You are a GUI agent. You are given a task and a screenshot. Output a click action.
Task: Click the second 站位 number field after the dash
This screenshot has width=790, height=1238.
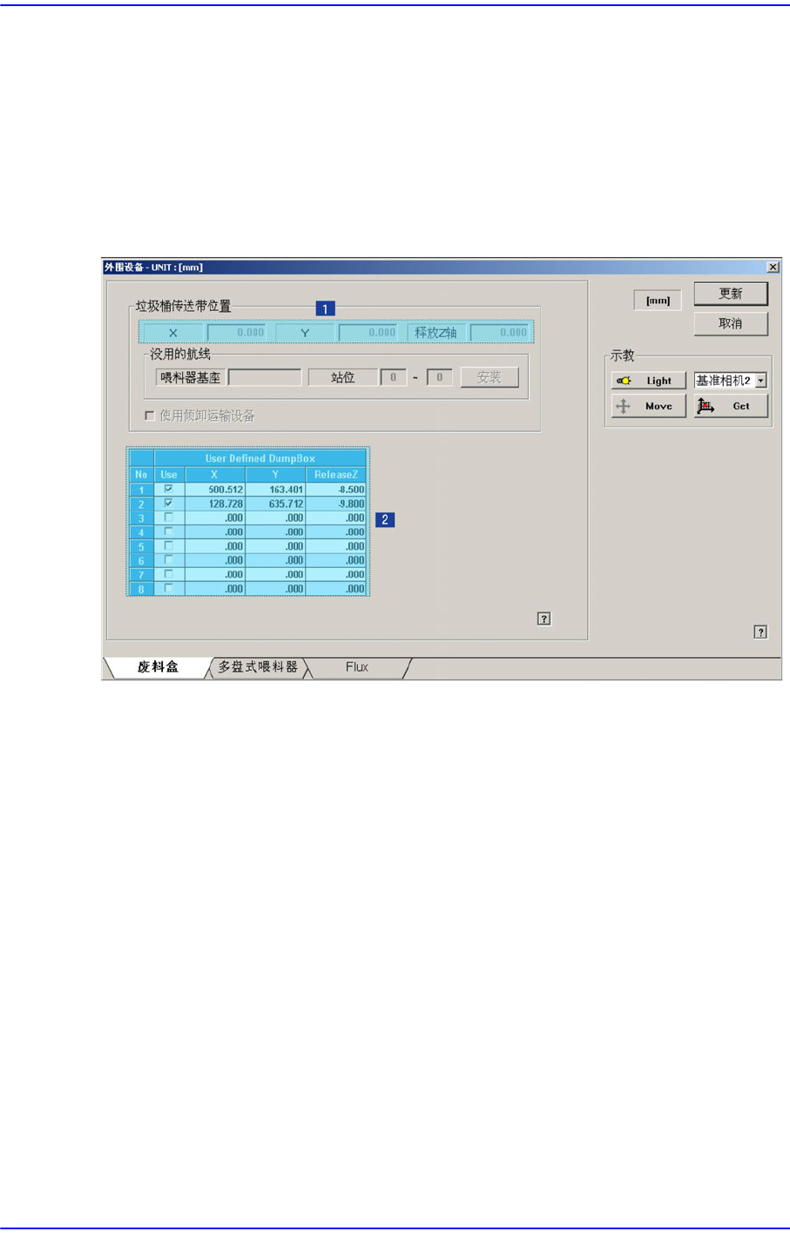[x=440, y=377]
